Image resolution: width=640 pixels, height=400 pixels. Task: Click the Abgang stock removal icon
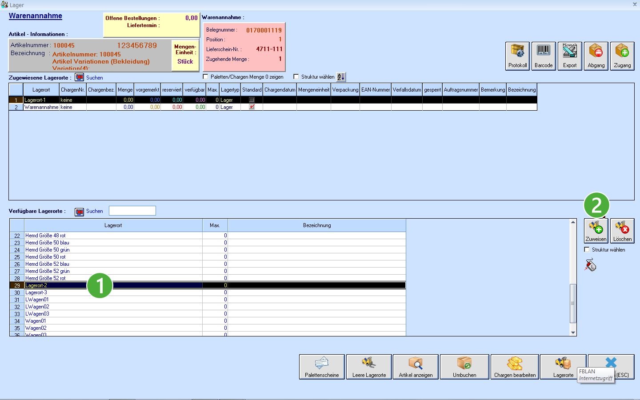click(x=596, y=56)
